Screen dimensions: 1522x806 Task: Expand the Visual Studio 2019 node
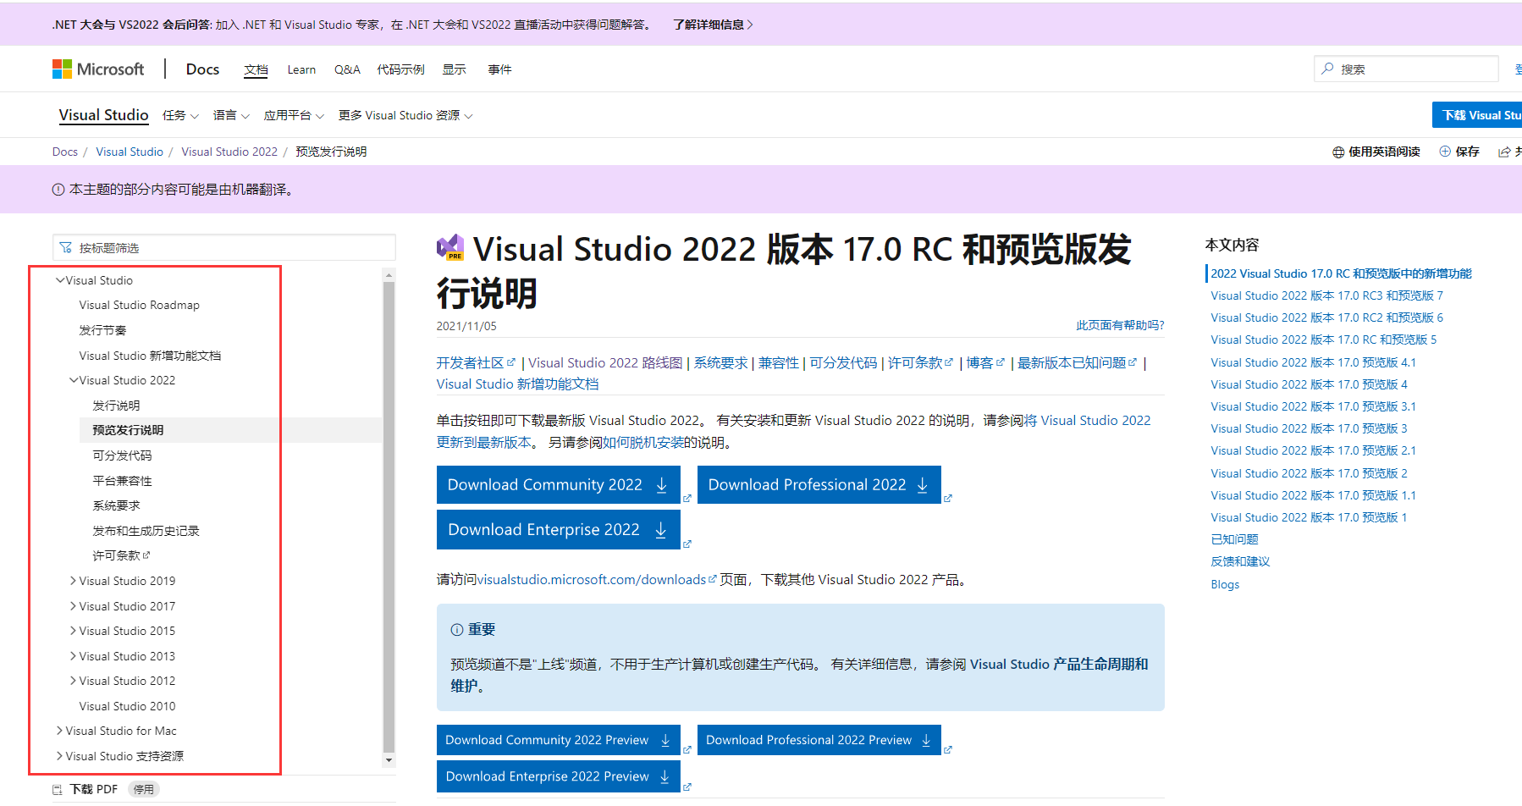point(73,581)
